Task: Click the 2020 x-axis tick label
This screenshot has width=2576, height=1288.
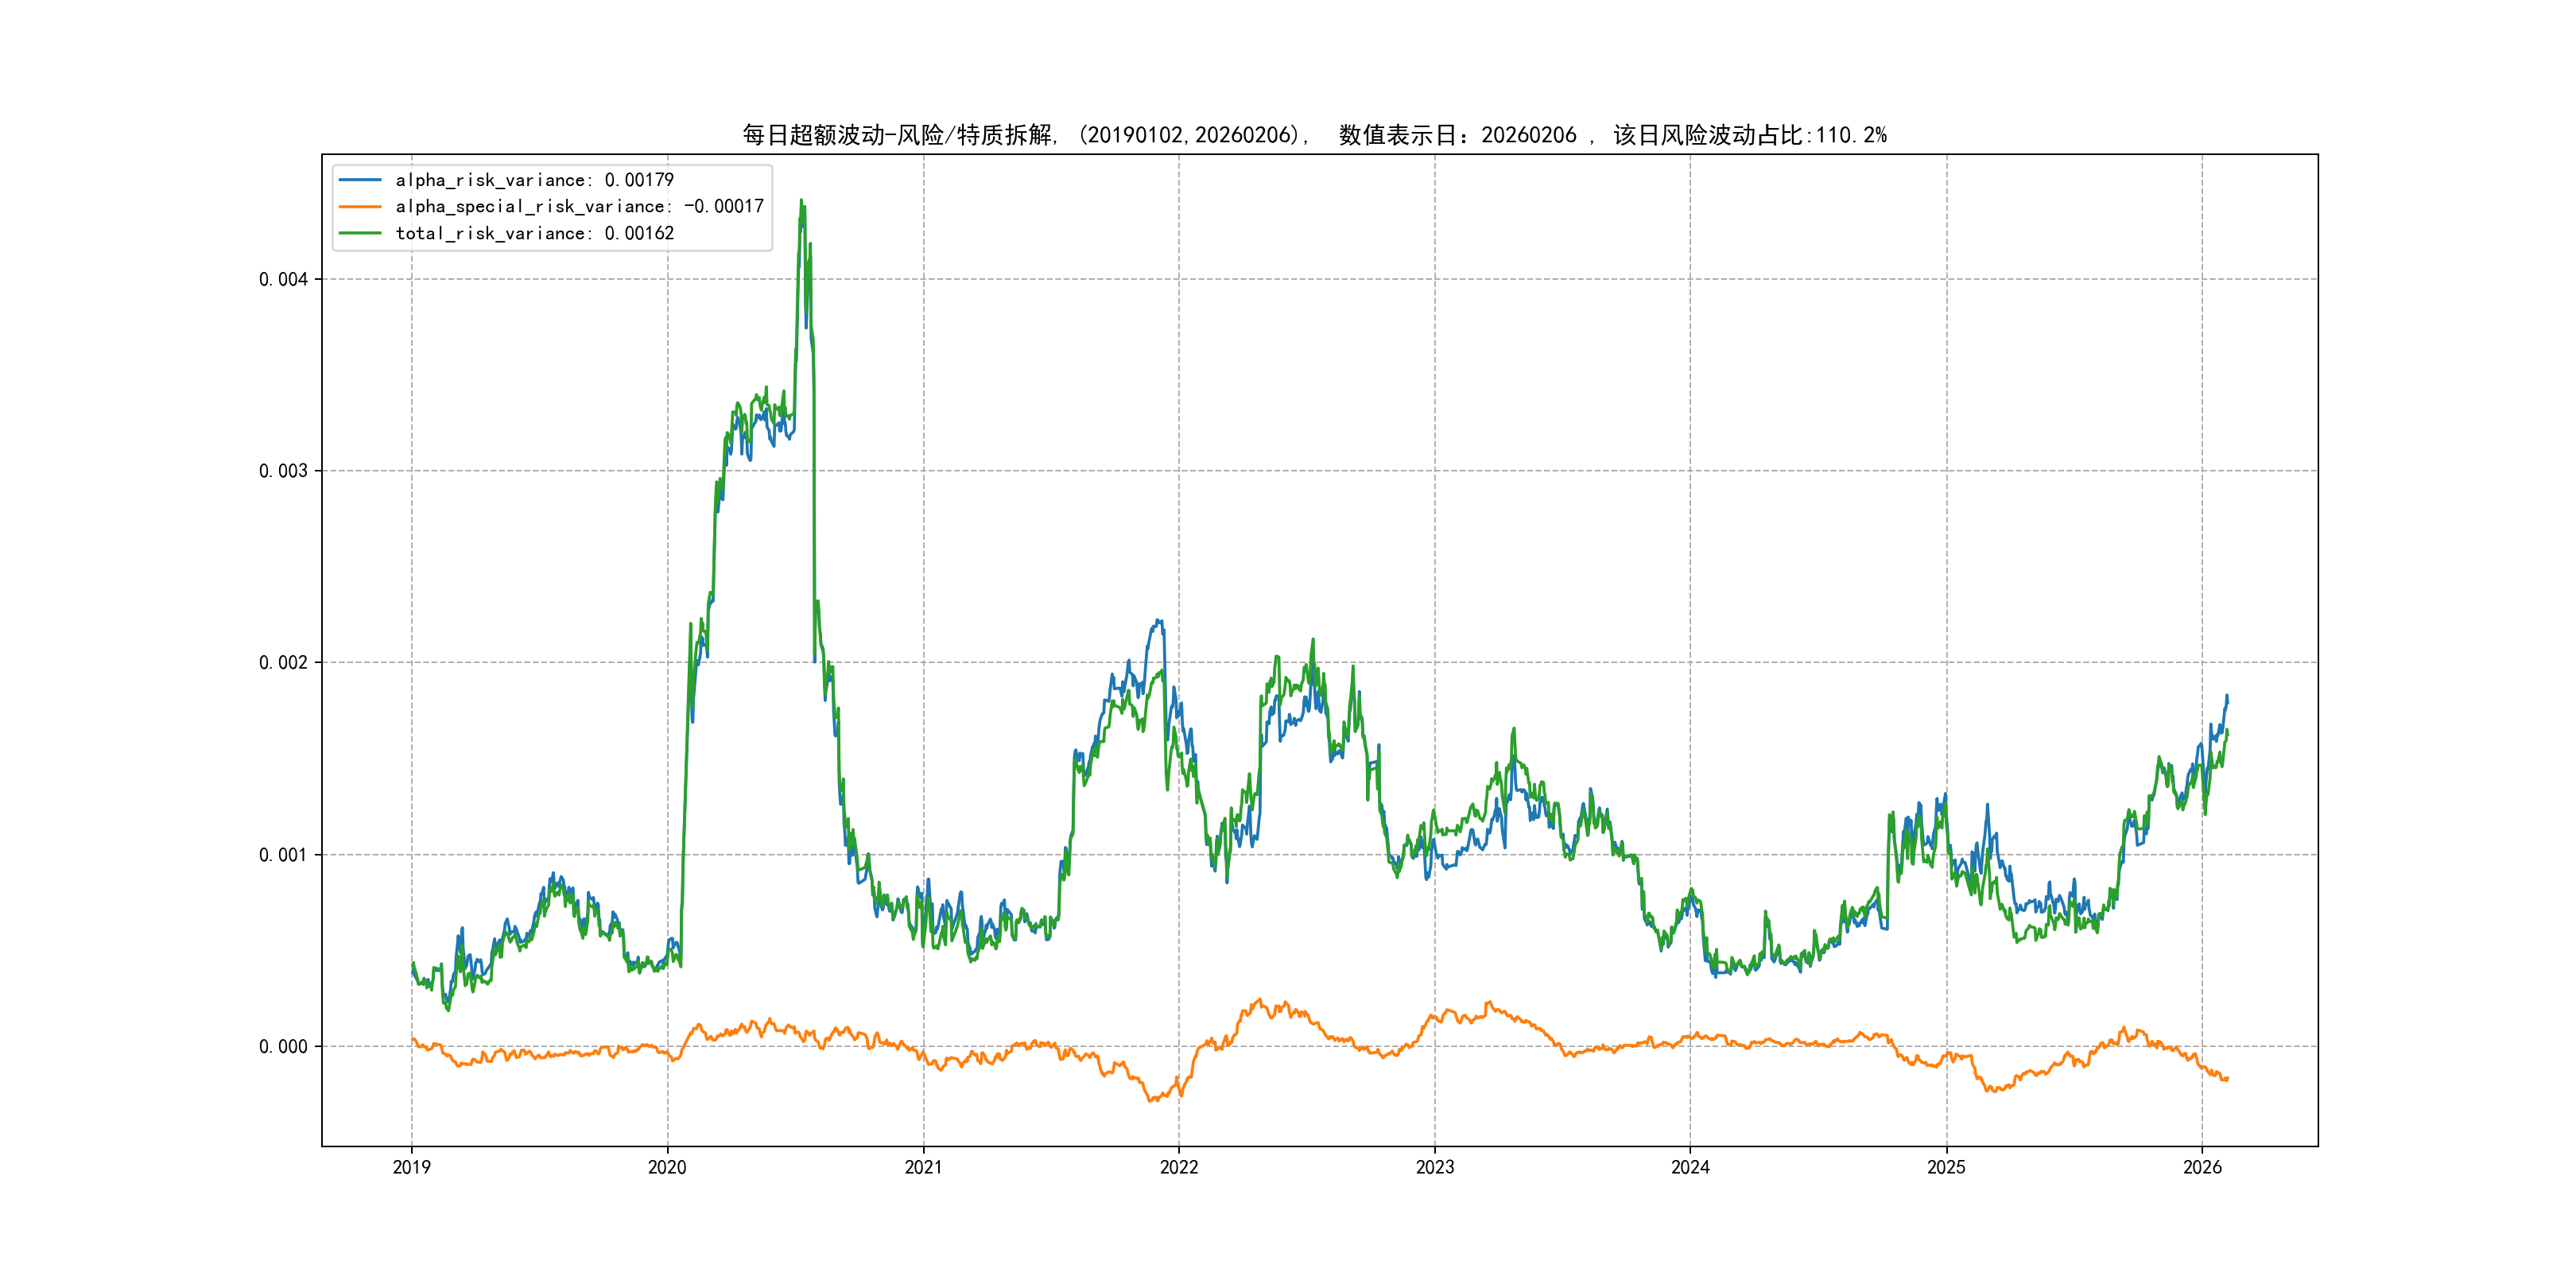Action: (667, 1167)
